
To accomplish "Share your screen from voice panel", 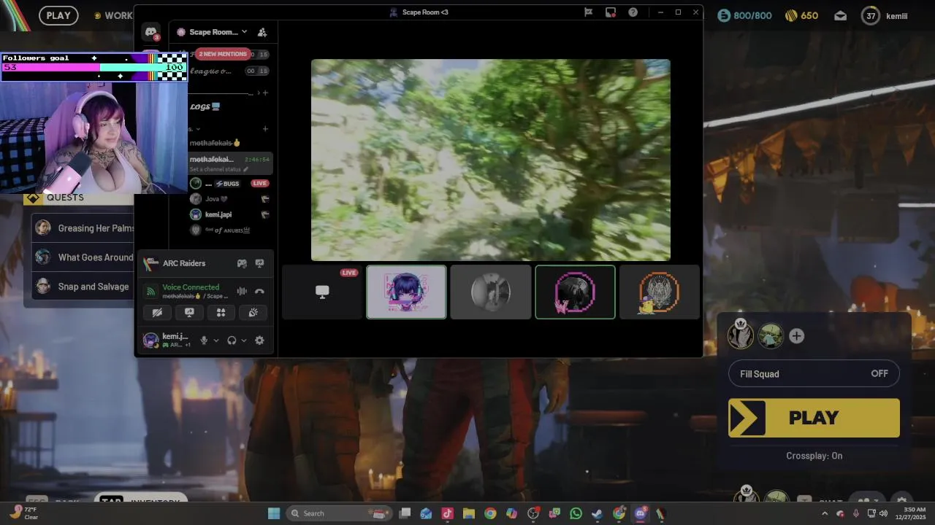I will (x=189, y=312).
